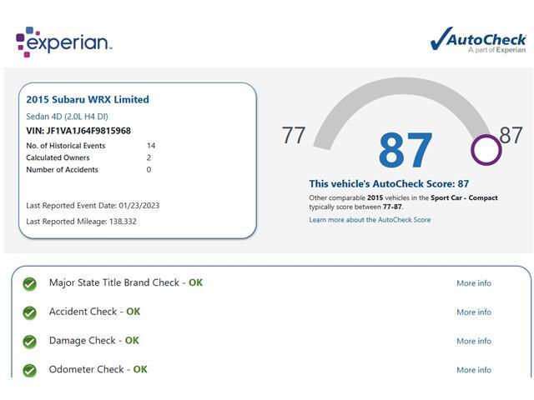Click the AutoCheck logo
534x400 pixels.
coord(478,40)
